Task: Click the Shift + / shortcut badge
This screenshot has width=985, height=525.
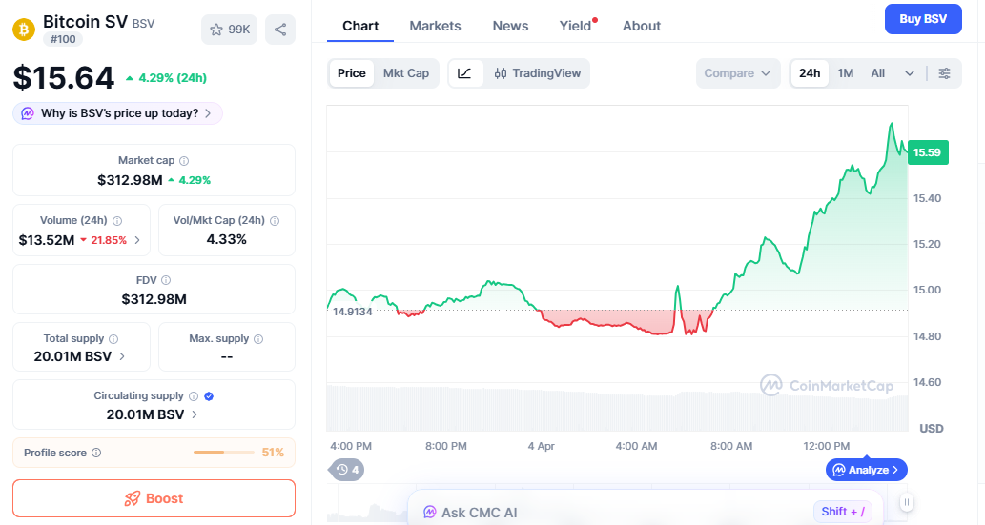Action: (842, 511)
